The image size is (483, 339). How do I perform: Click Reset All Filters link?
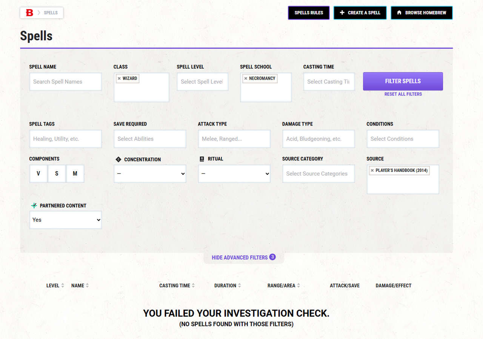(x=403, y=94)
